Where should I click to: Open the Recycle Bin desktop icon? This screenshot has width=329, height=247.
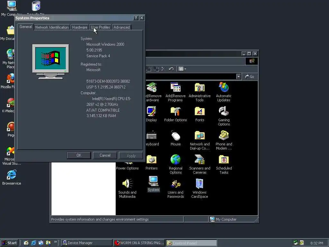point(36,8)
